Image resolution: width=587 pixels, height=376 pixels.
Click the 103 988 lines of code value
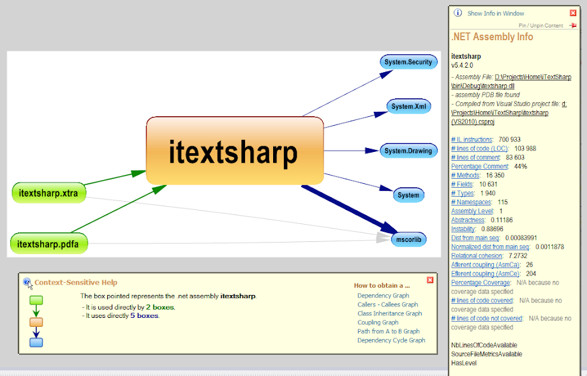[525, 148]
